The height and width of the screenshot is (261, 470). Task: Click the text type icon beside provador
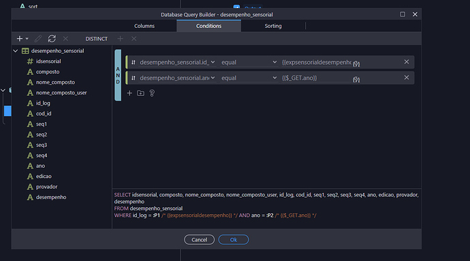pos(30,187)
